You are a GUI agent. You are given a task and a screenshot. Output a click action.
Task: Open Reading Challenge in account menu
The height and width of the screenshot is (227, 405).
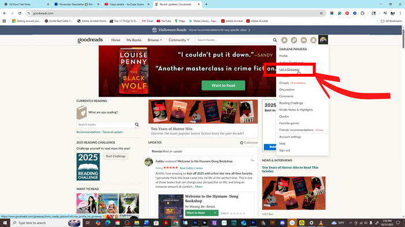tap(291, 103)
